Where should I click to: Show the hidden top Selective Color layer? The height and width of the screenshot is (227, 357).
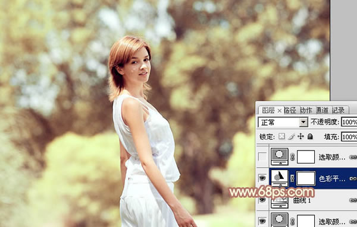click(x=262, y=156)
